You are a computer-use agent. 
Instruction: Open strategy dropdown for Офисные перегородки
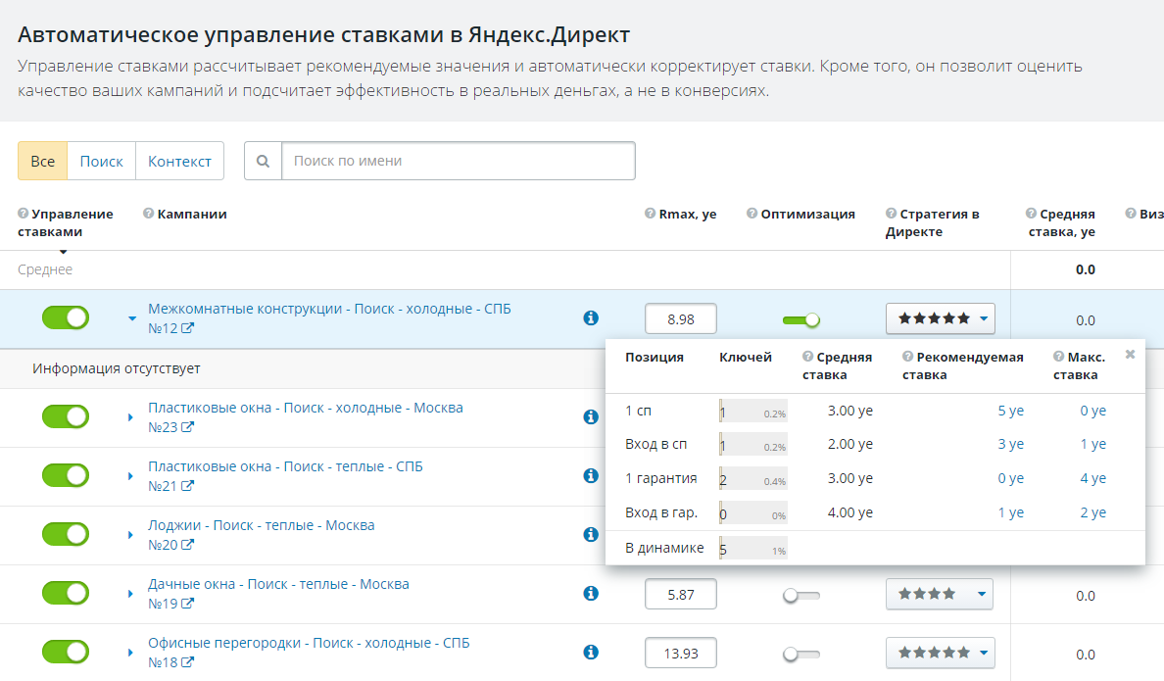940,653
